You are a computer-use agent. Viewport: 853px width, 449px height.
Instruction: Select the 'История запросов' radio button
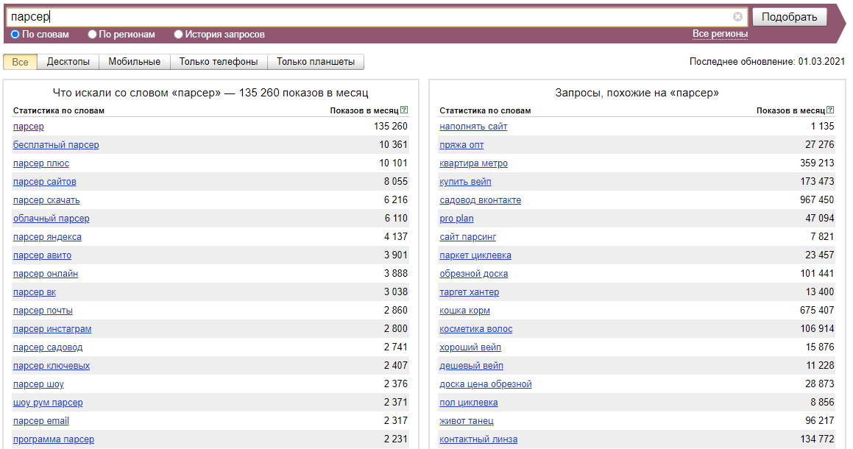point(178,35)
